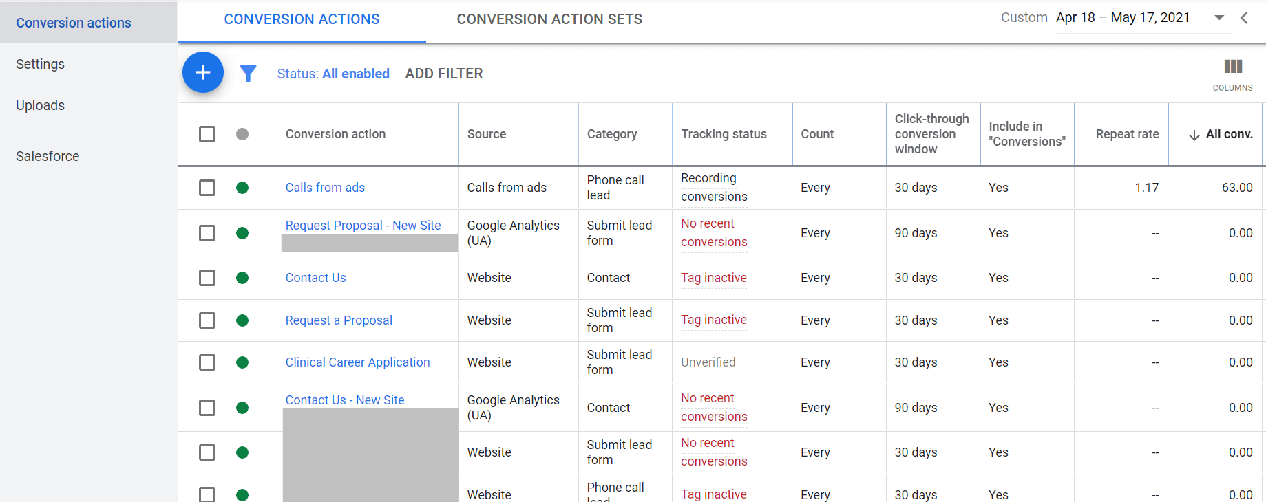Viewport: 1266px width, 502px height.
Task: Click status dot for Request a Proposal
Action: 242,320
